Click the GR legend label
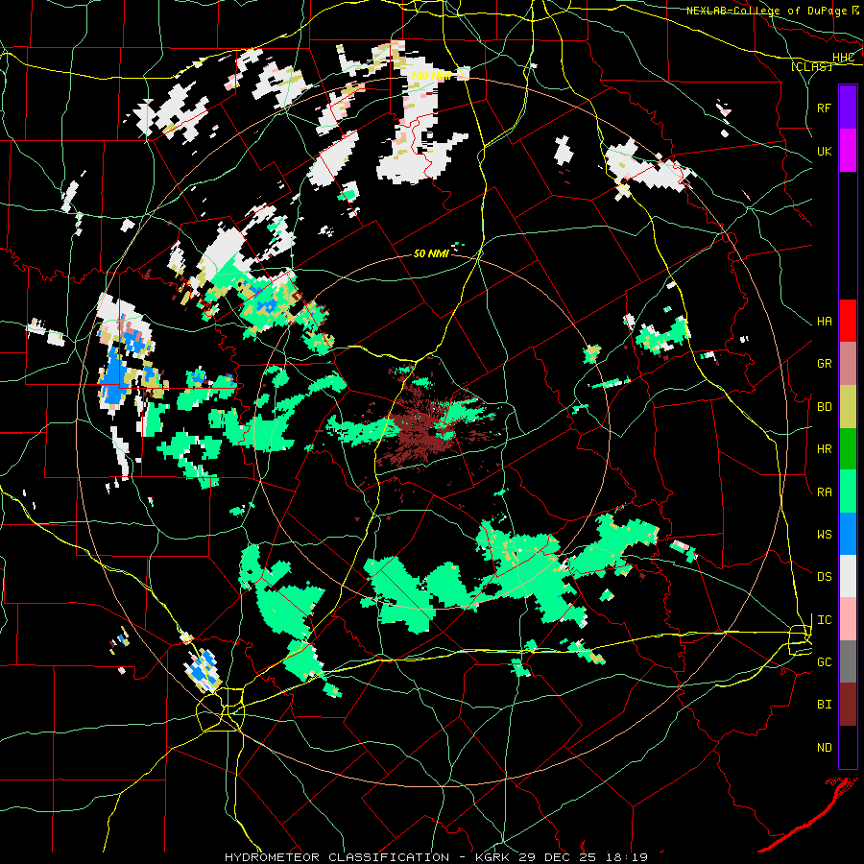Screen dimensions: 864x864 point(825,364)
